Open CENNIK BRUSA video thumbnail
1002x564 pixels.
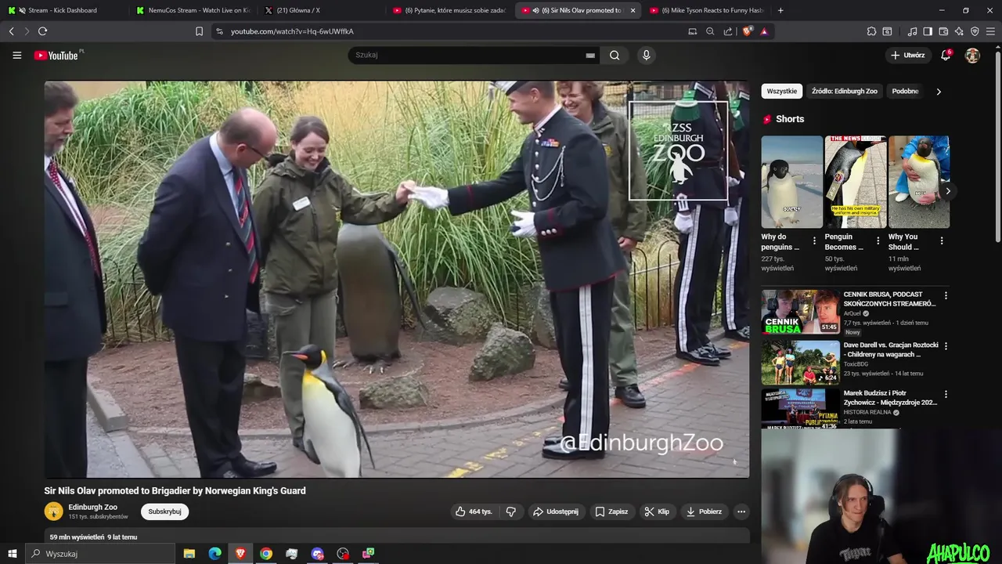point(800,312)
